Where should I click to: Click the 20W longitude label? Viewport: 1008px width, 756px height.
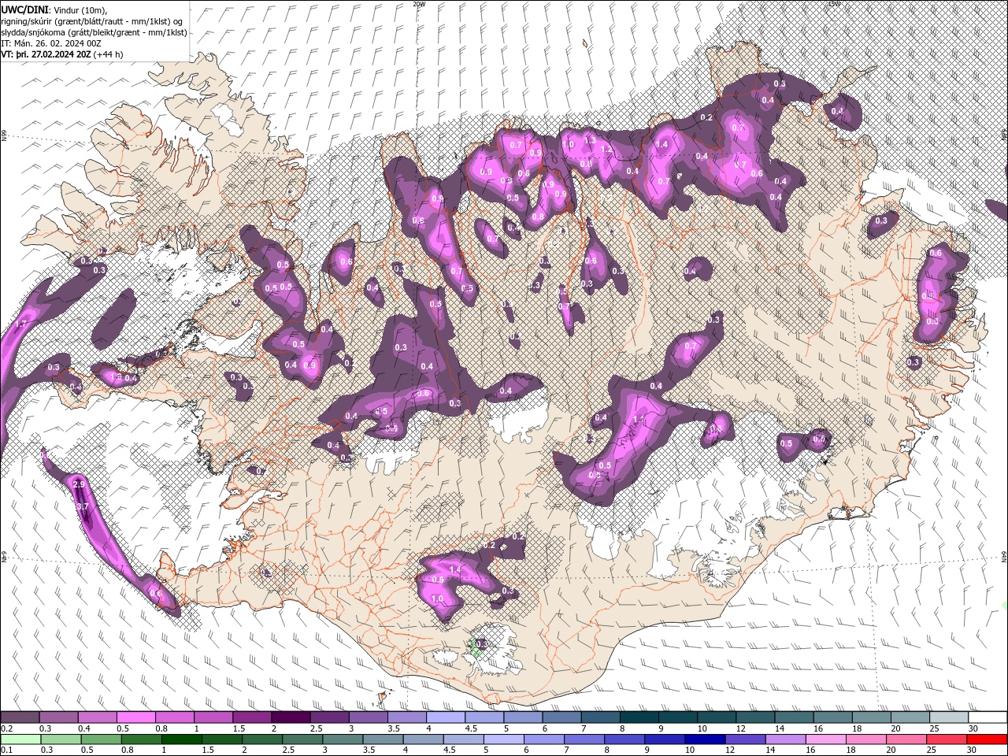(419, 4)
